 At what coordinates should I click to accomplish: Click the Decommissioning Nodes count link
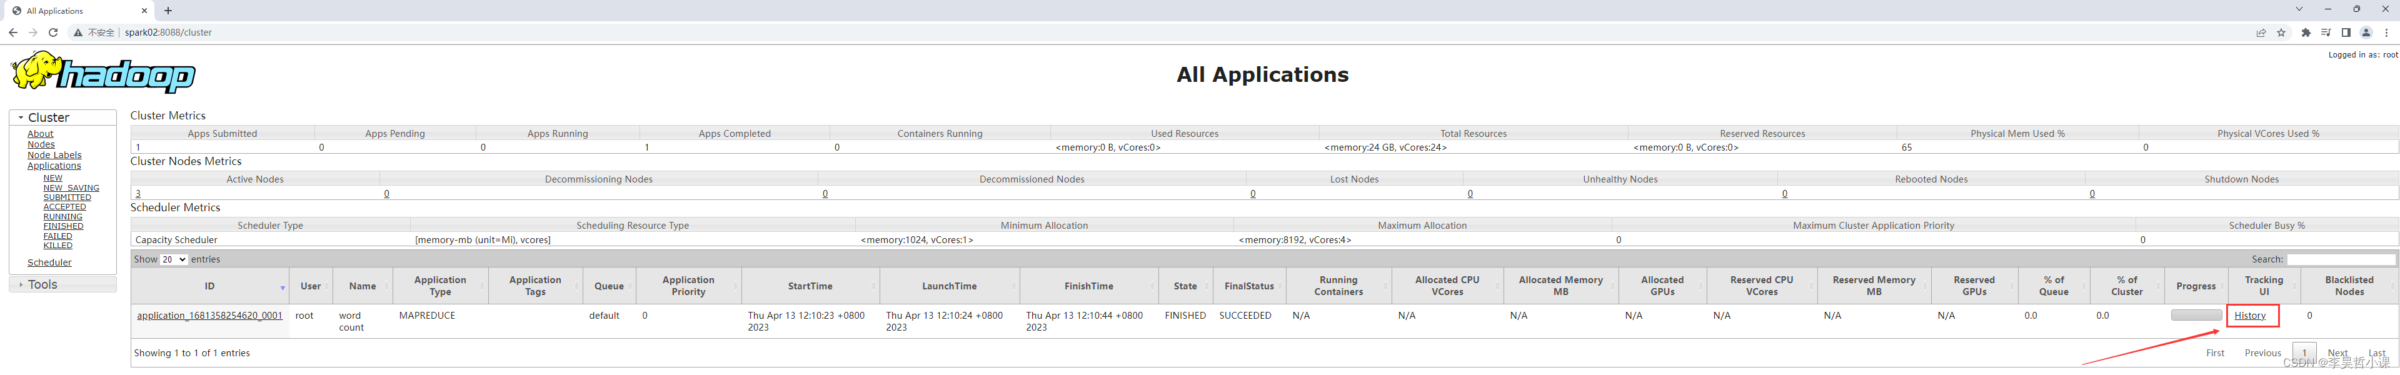tap(386, 194)
